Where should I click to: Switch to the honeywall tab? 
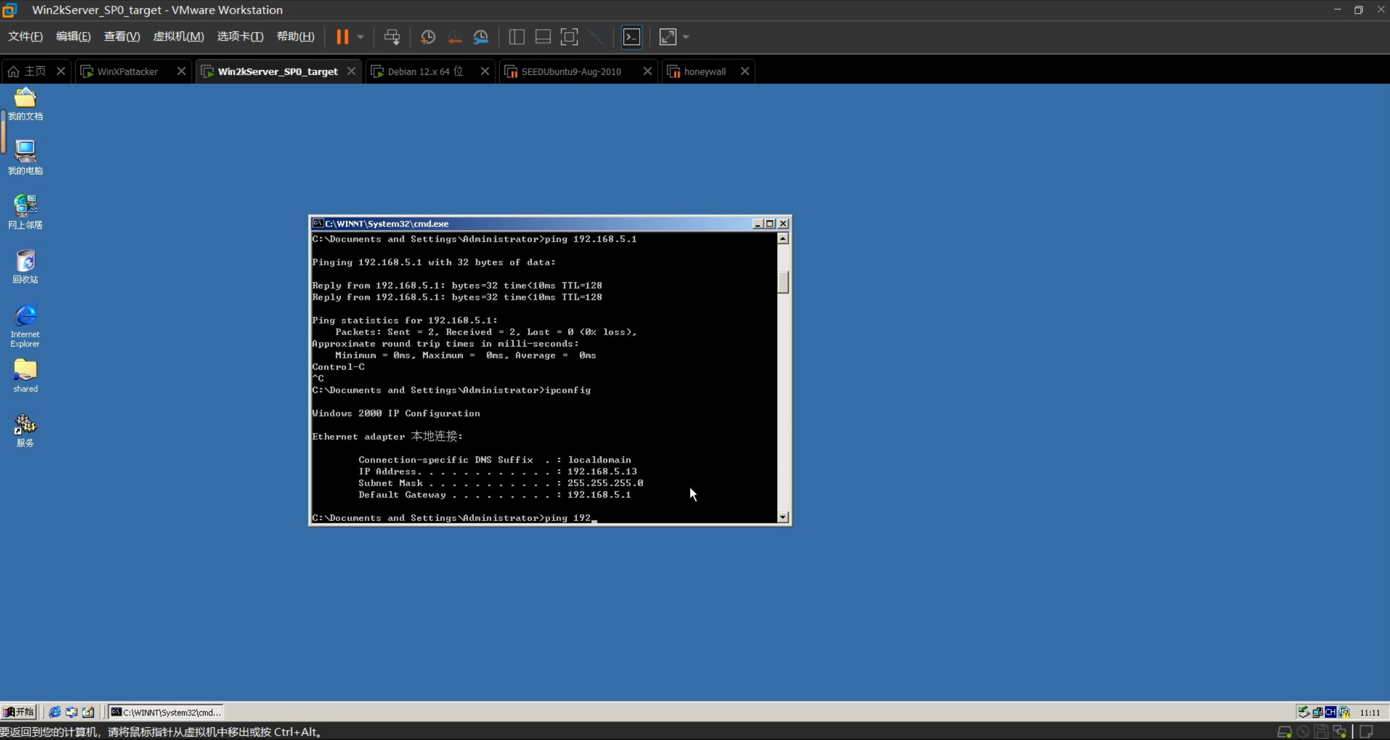click(704, 71)
